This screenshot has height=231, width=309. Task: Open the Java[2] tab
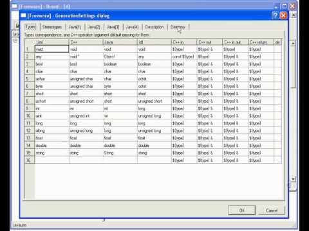(x=94, y=27)
